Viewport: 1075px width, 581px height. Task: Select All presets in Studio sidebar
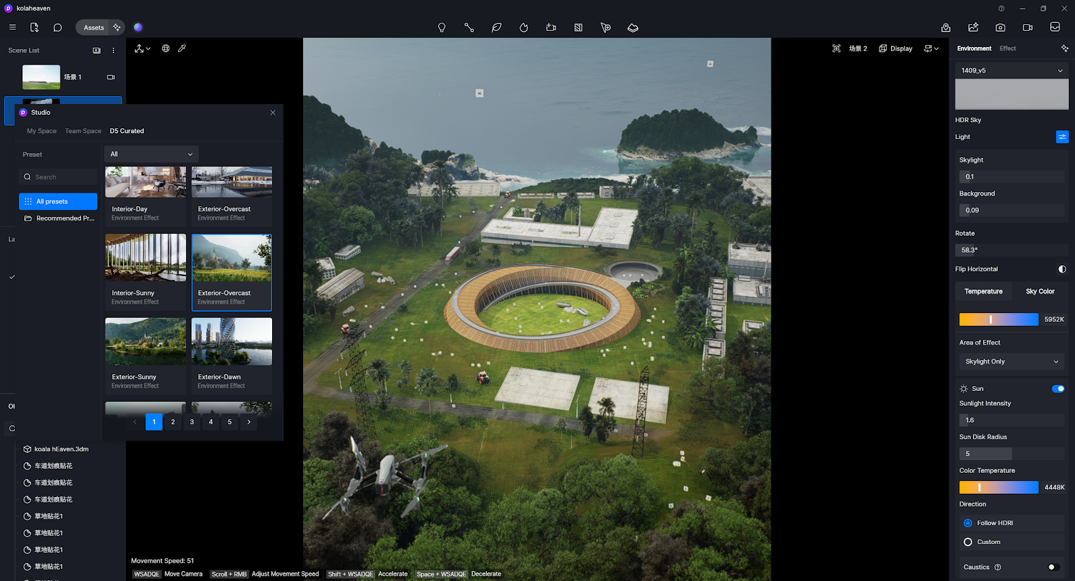click(x=58, y=202)
